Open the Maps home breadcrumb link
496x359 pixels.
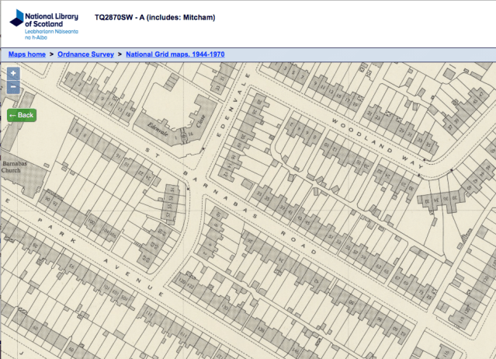27,54
